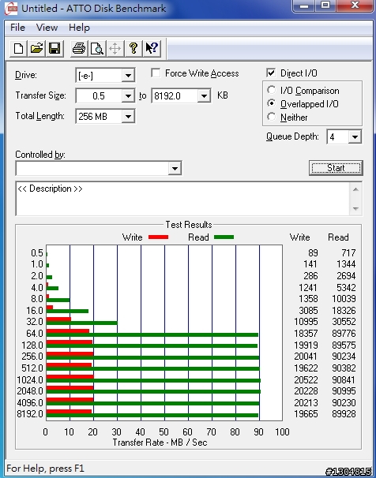Click the Start button
Image resolution: width=376 pixels, height=478 pixels.
click(336, 168)
